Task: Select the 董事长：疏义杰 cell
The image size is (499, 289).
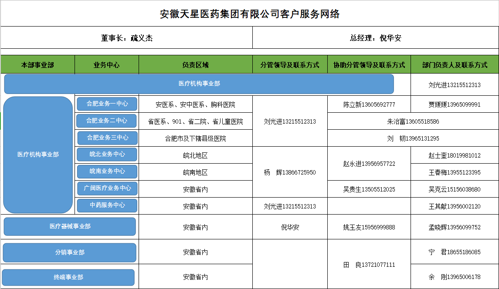Action: coord(127,38)
